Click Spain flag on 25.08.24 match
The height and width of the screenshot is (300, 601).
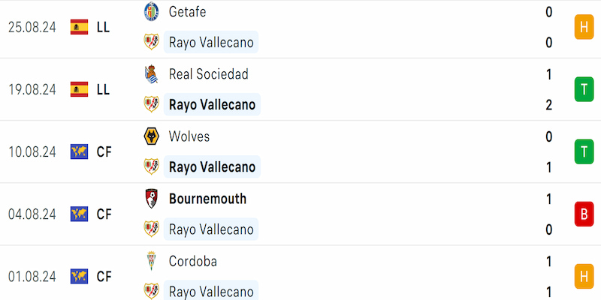pyautogui.click(x=80, y=27)
